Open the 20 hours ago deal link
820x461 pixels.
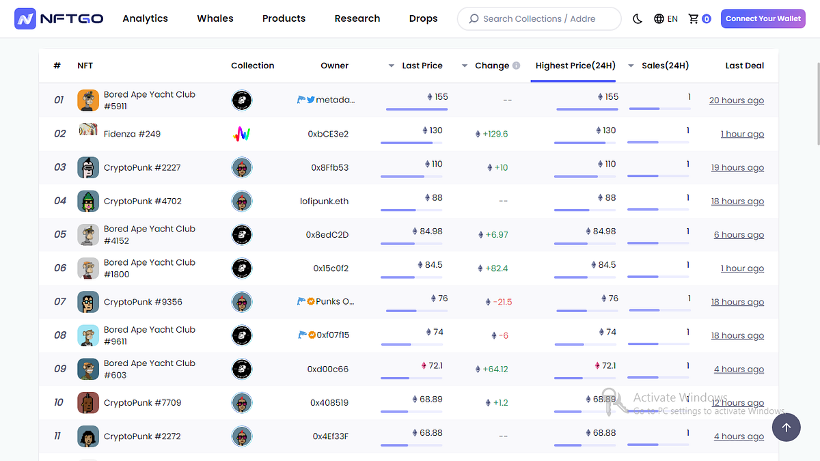(x=736, y=100)
